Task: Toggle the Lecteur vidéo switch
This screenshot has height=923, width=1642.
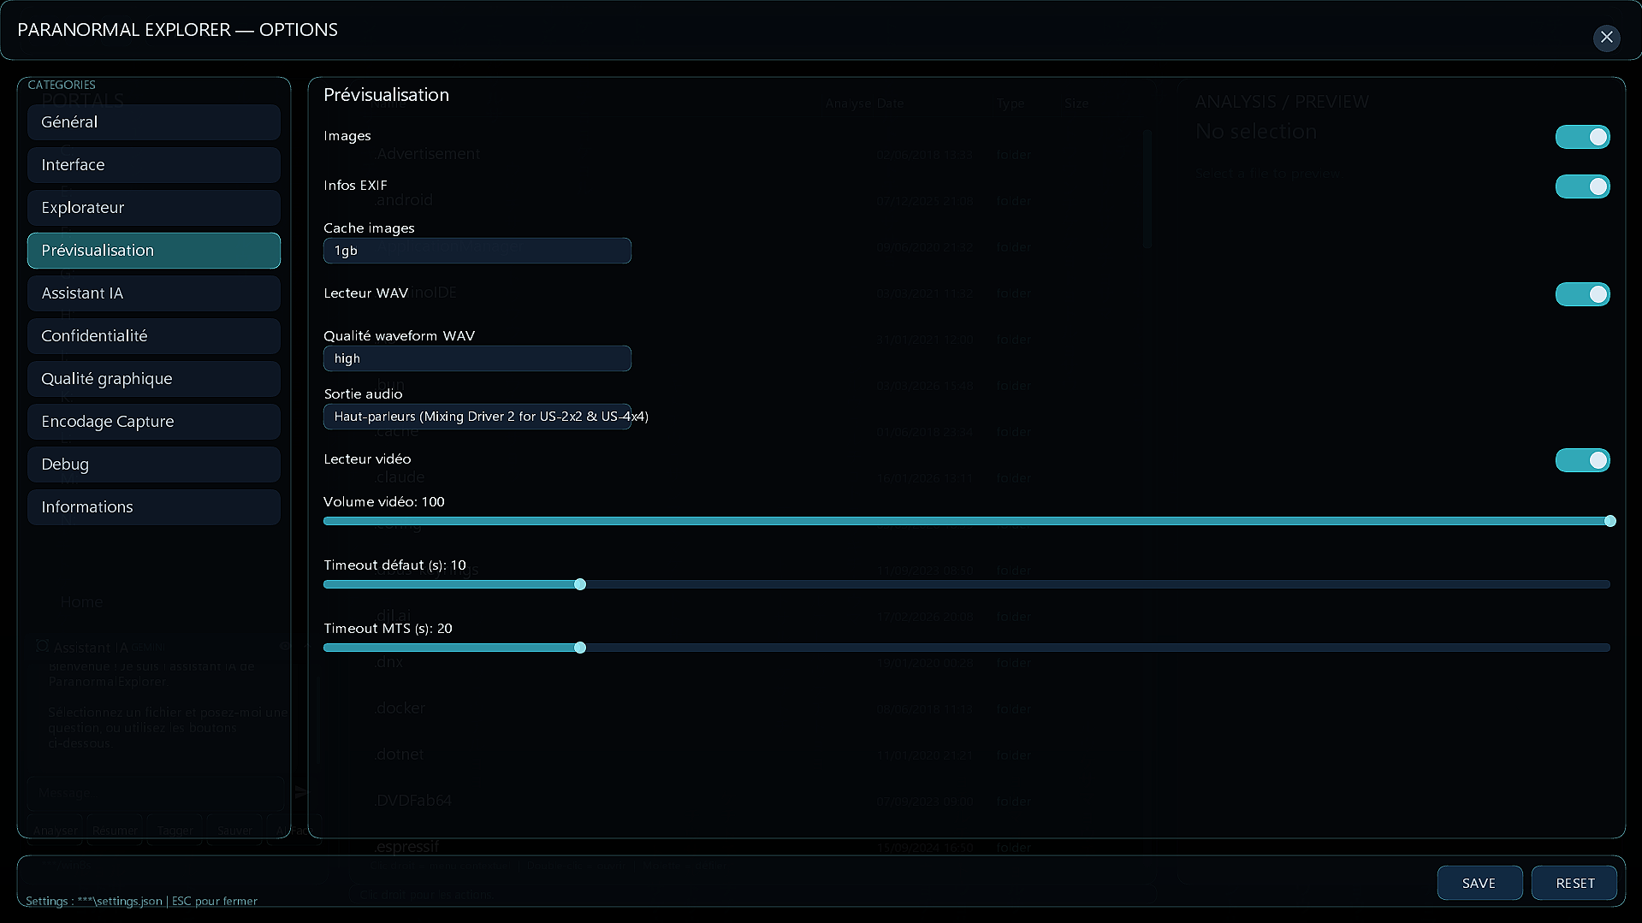Action: [x=1582, y=460]
